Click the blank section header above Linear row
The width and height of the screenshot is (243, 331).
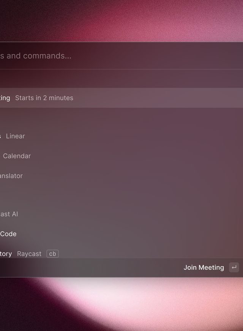[x=114, y=118]
